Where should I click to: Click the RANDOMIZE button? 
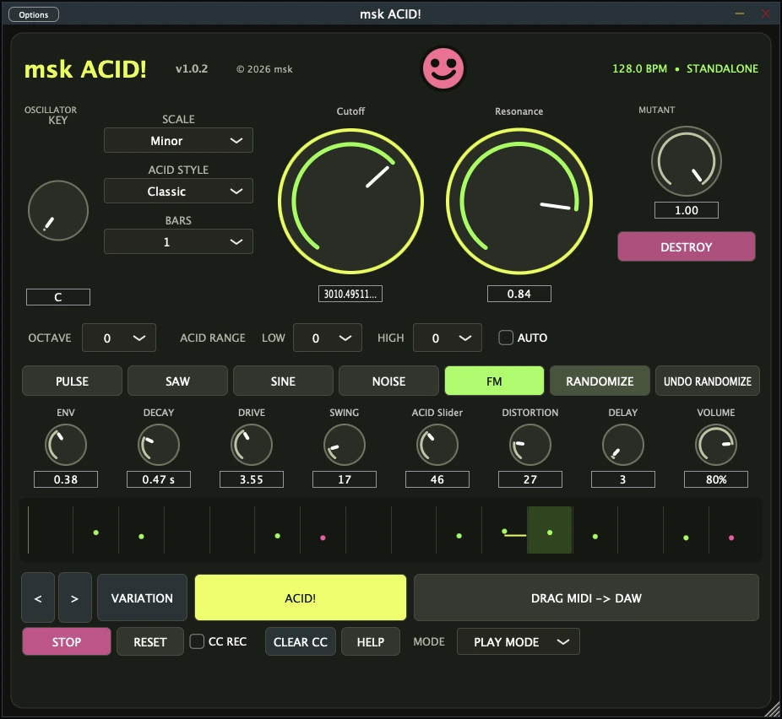pos(600,381)
